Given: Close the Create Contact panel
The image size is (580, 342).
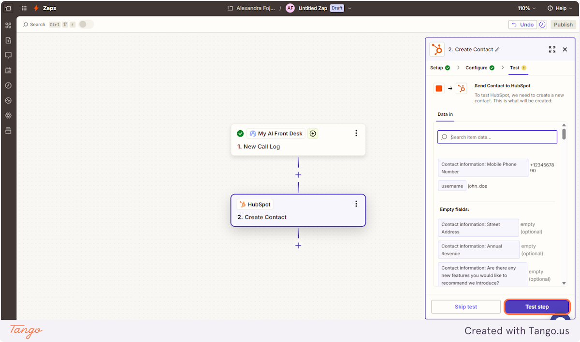Looking at the screenshot, I should tap(565, 49).
